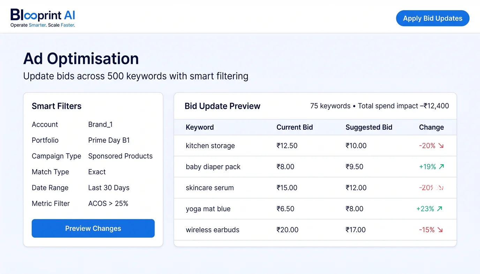
Task: Click the Campaign Type filter label
Action: pyautogui.click(x=57, y=156)
